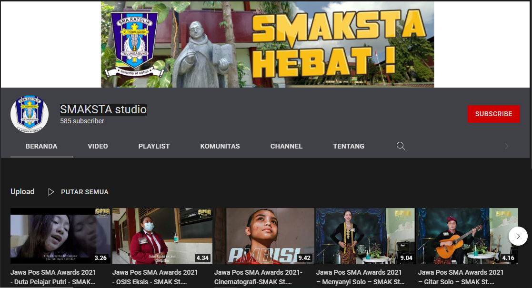Open the Menyanyi Solo video thumbnail

pos(365,236)
